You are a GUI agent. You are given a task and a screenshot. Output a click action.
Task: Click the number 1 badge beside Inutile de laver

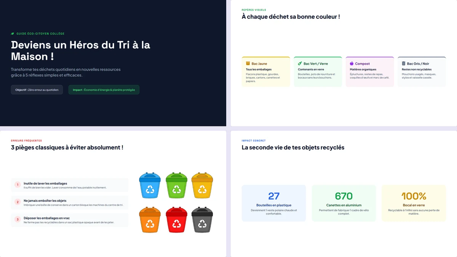[18, 185]
